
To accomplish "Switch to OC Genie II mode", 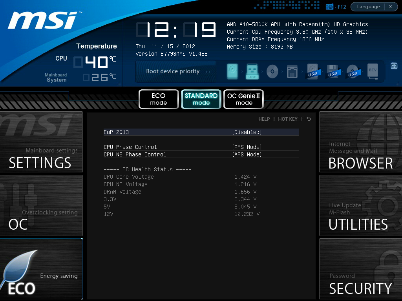I will 243,99.
